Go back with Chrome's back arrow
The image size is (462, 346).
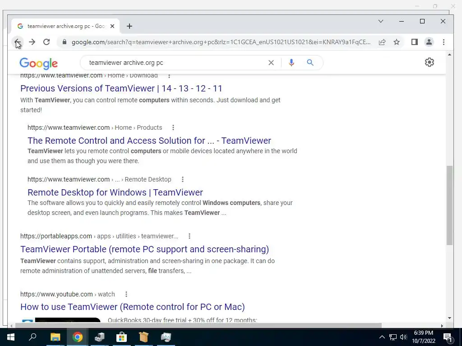[x=18, y=42]
